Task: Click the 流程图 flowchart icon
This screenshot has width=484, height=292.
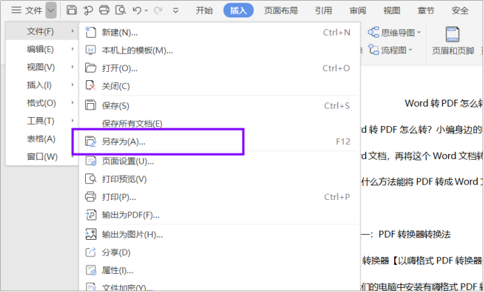Action: [x=373, y=49]
